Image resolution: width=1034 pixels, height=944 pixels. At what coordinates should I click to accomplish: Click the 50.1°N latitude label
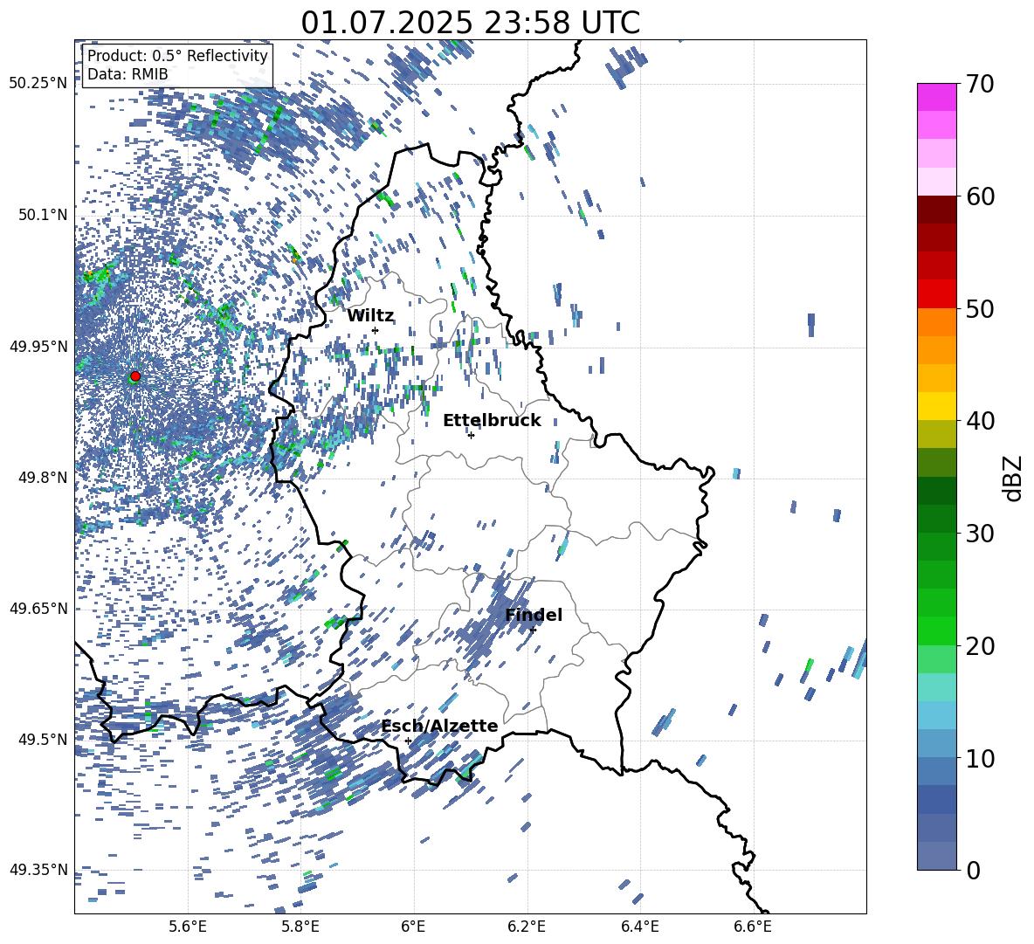coord(43,215)
